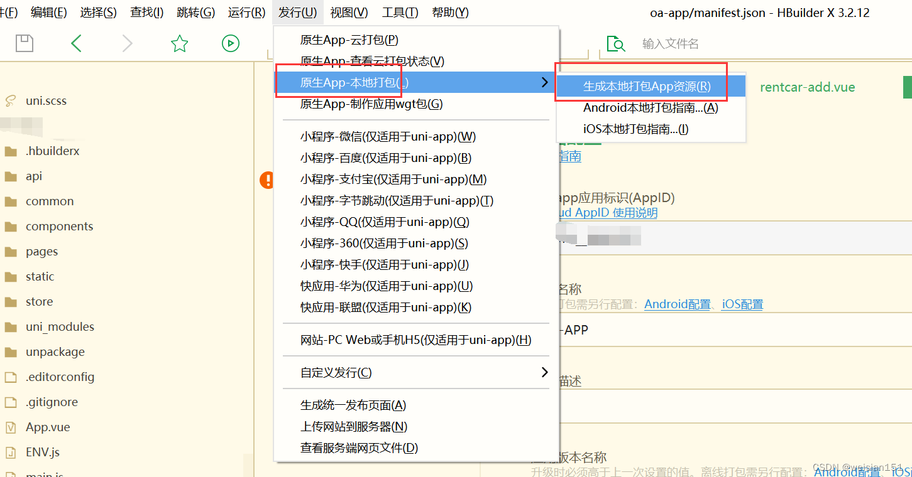
Task: Choose 网站-PC Web或手机H5(H)
Action: pyautogui.click(x=416, y=340)
